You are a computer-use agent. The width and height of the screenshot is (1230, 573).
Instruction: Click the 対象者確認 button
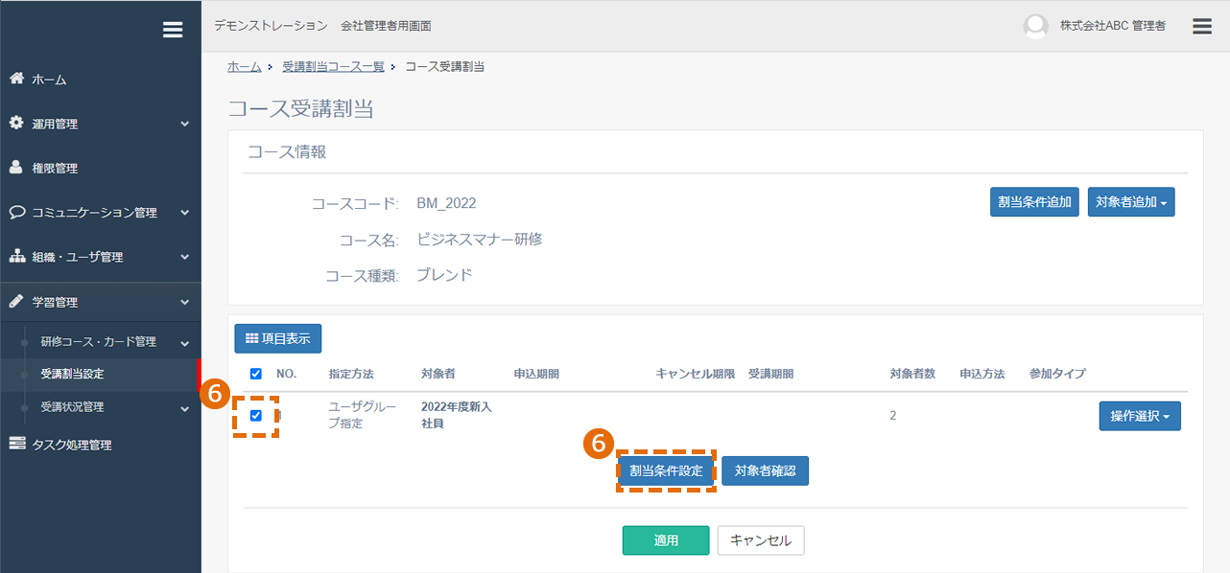[766, 470]
